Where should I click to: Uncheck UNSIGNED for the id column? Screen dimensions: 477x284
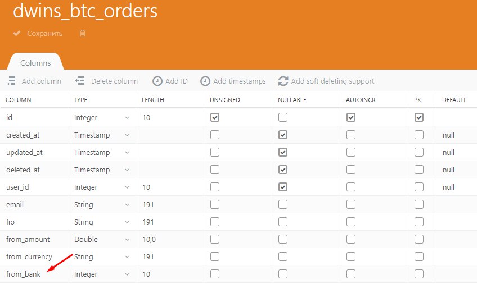(215, 117)
